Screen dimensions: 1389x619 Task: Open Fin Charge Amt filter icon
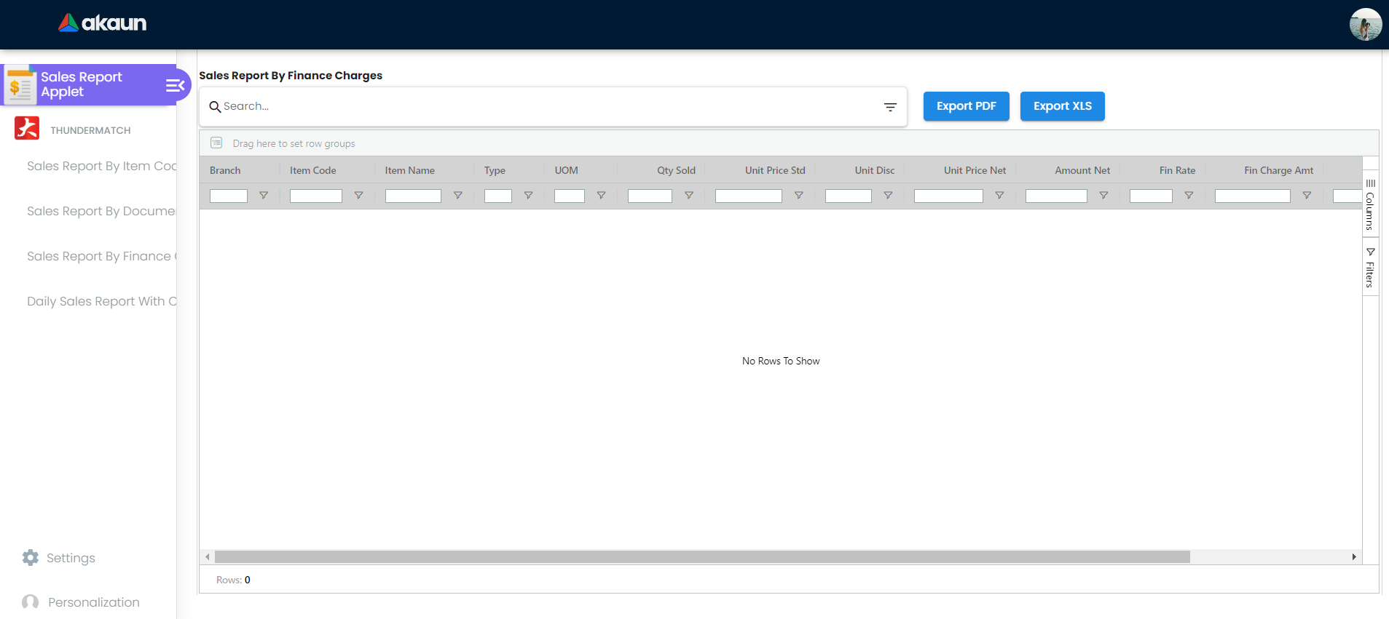[x=1307, y=196]
